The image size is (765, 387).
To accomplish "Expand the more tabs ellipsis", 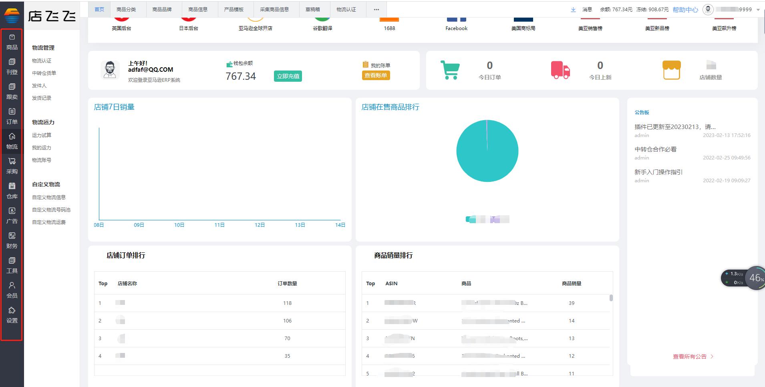I will (x=376, y=10).
